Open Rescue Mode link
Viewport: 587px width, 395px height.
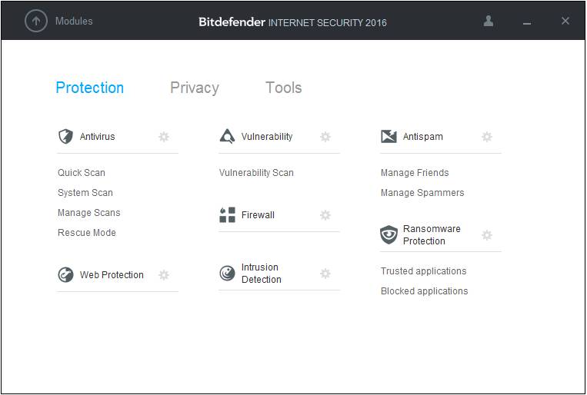click(87, 233)
